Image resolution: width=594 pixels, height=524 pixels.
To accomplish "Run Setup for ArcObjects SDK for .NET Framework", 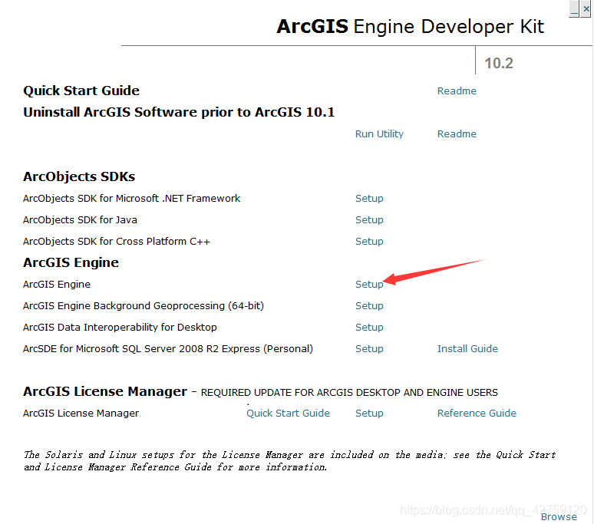I will (369, 199).
